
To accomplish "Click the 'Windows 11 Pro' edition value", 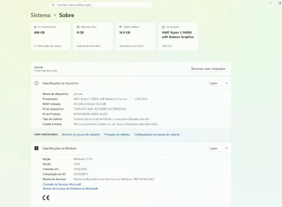I will click(x=83, y=159).
